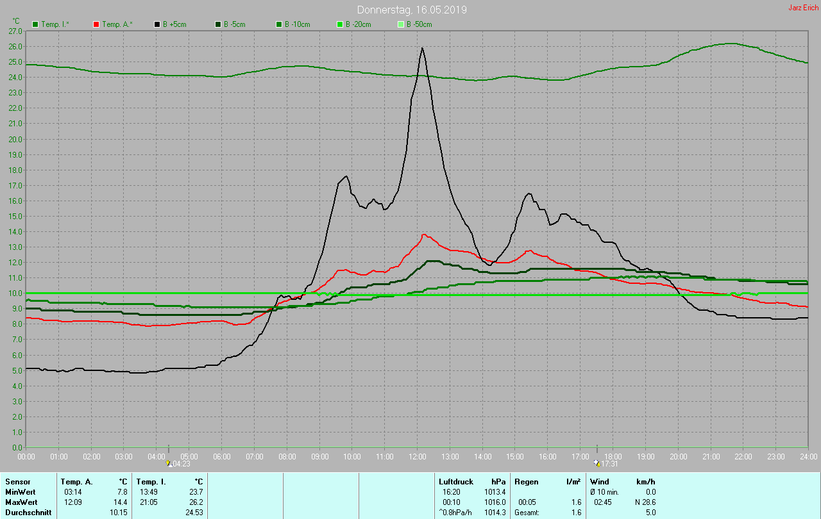Click the Temp. A. minimum time "03:14"
This screenshot has height=519, width=821.
73,492
